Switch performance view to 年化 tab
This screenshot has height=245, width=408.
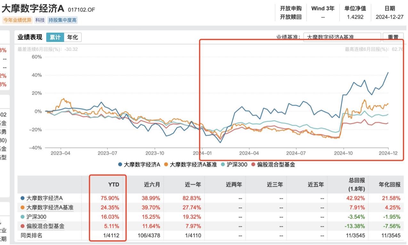pyautogui.click(x=73, y=37)
